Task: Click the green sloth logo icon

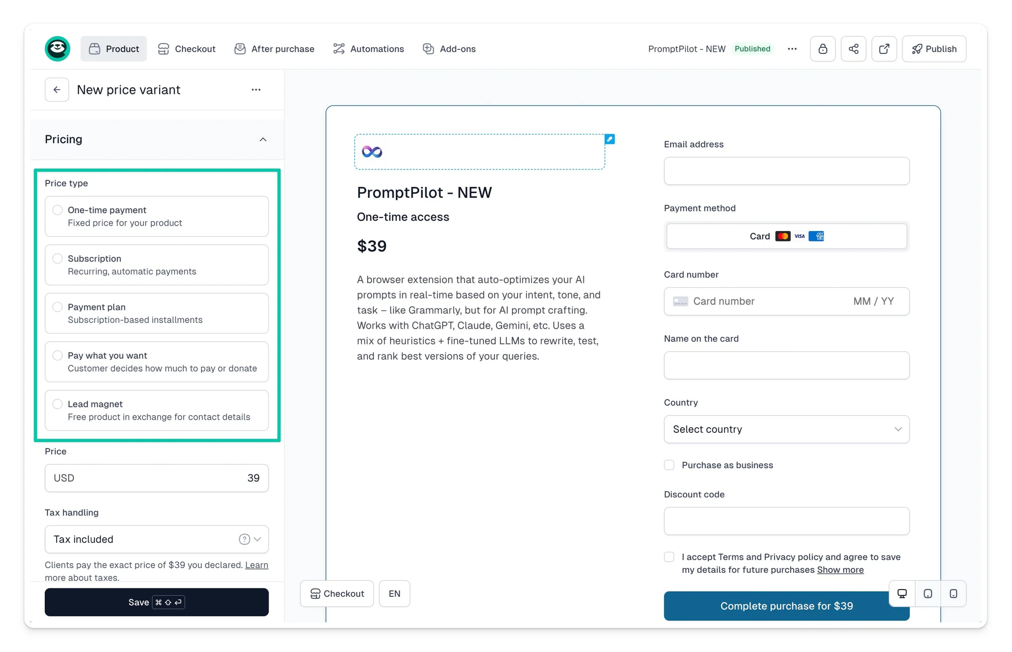Action: pyautogui.click(x=58, y=49)
